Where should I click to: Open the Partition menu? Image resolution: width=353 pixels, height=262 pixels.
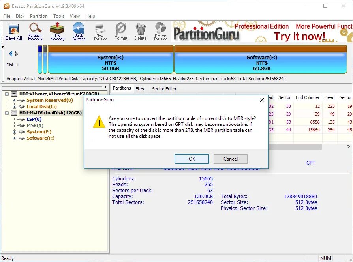point(39,16)
